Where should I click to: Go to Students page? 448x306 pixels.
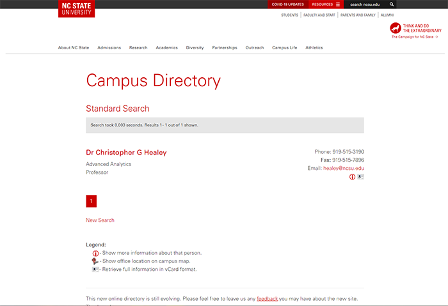pyautogui.click(x=289, y=15)
